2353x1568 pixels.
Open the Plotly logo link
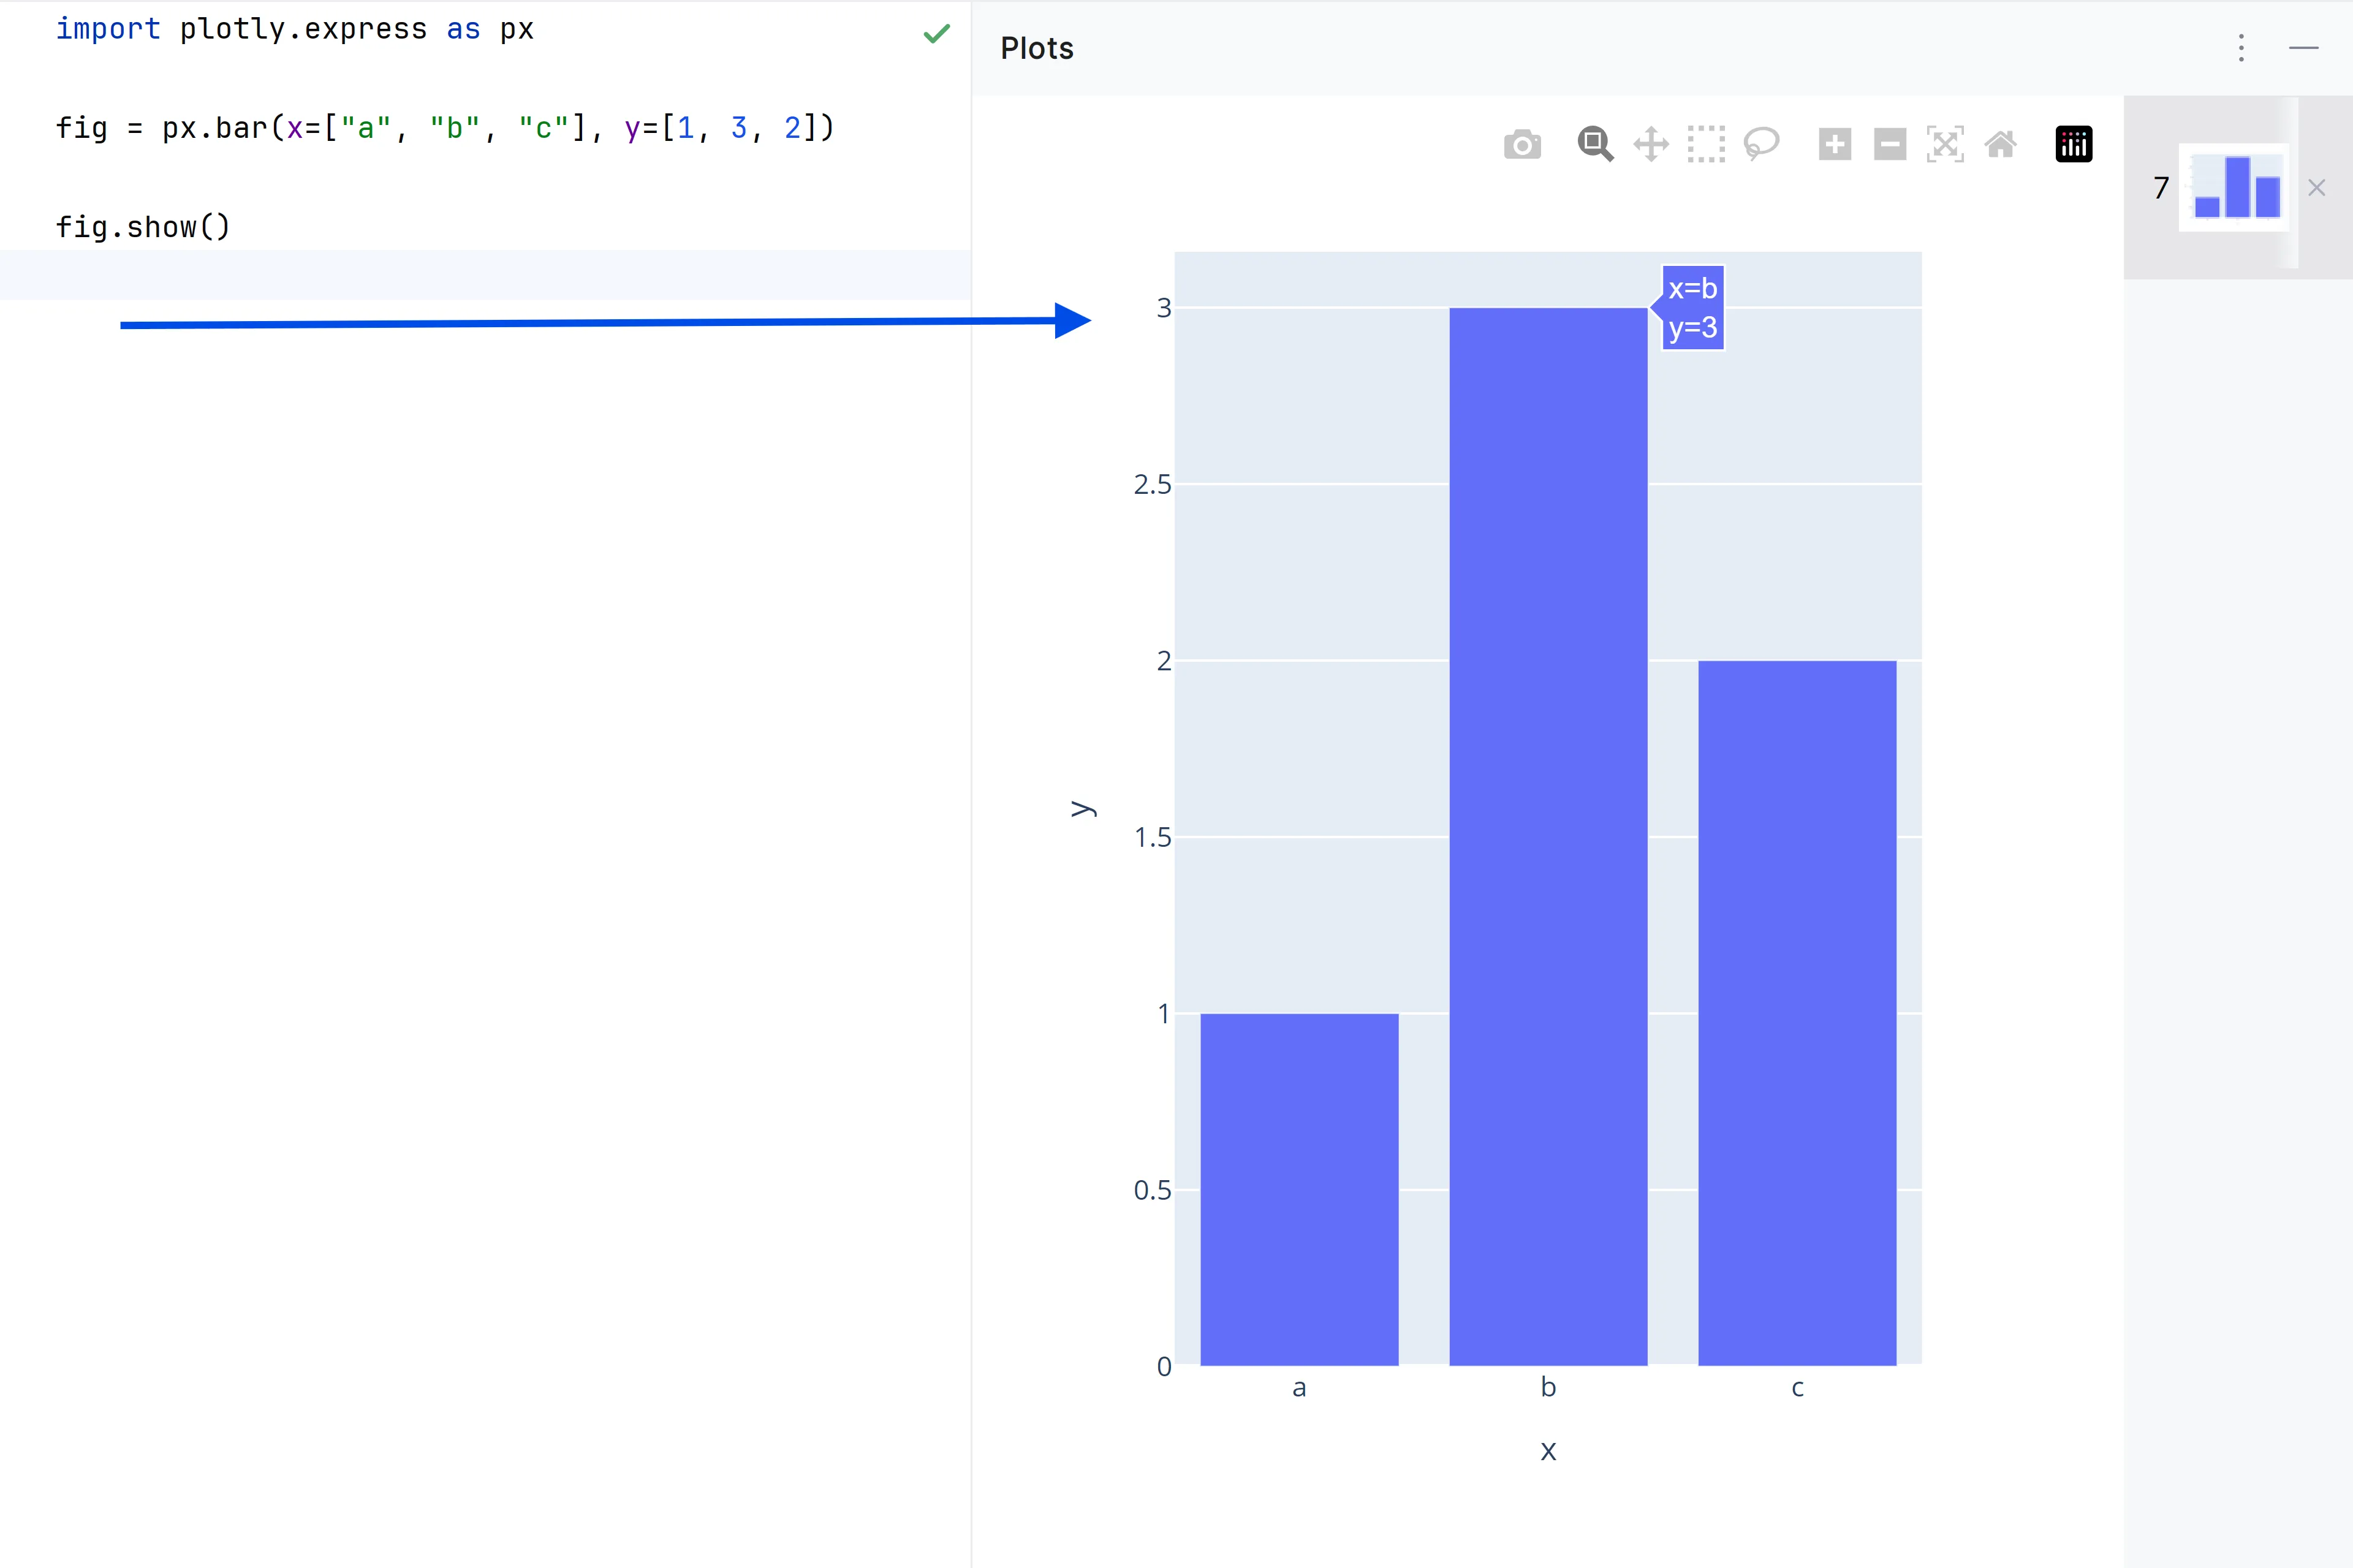2073,145
